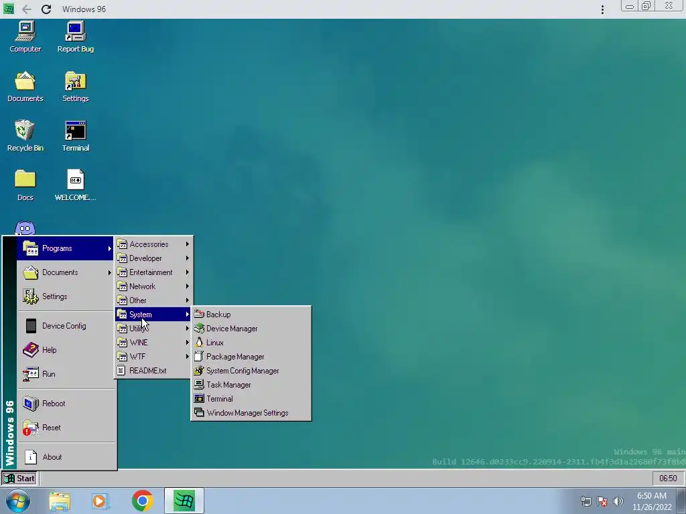Open Package Manager
The width and height of the screenshot is (686, 514).
(x=251, y=357)
